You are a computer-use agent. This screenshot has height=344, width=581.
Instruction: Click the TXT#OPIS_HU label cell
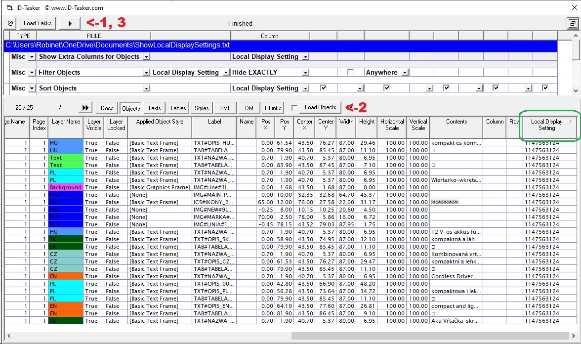point(214,143)
